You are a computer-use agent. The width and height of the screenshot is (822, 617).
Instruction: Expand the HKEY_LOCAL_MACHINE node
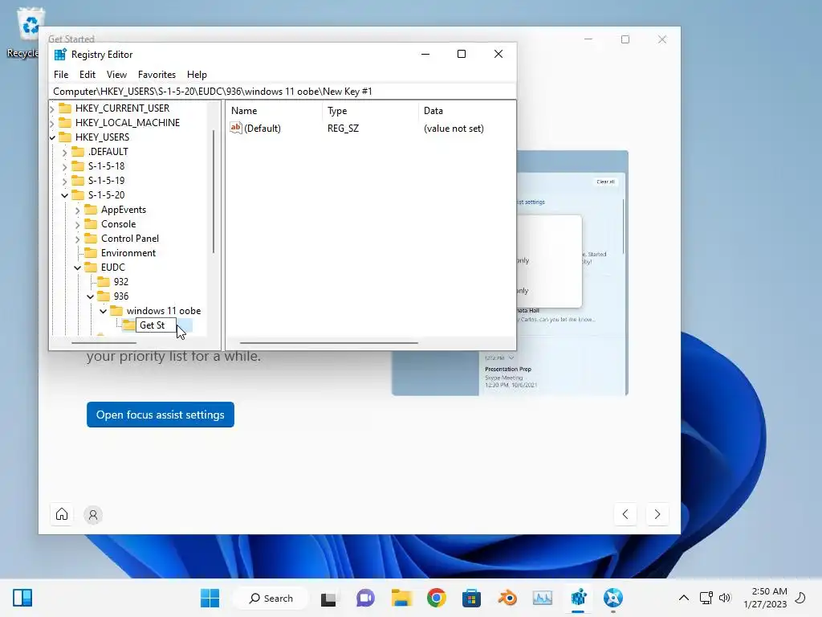[x=52, y=123]
